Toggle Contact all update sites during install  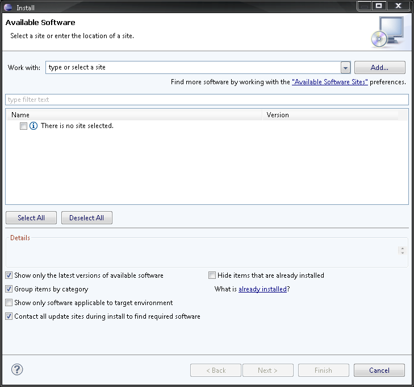tap(9, 316)
